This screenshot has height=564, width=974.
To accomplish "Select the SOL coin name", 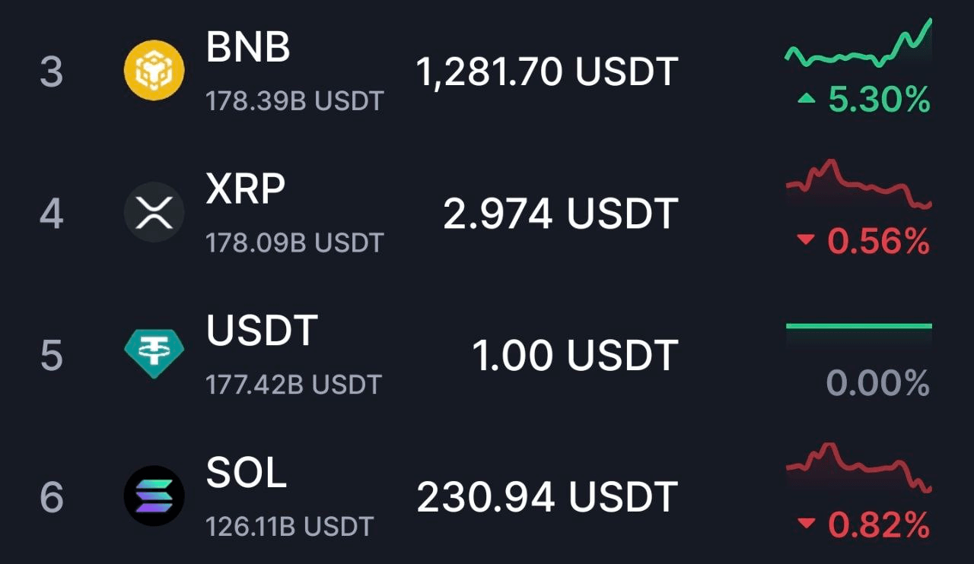I will coord(246,472).
